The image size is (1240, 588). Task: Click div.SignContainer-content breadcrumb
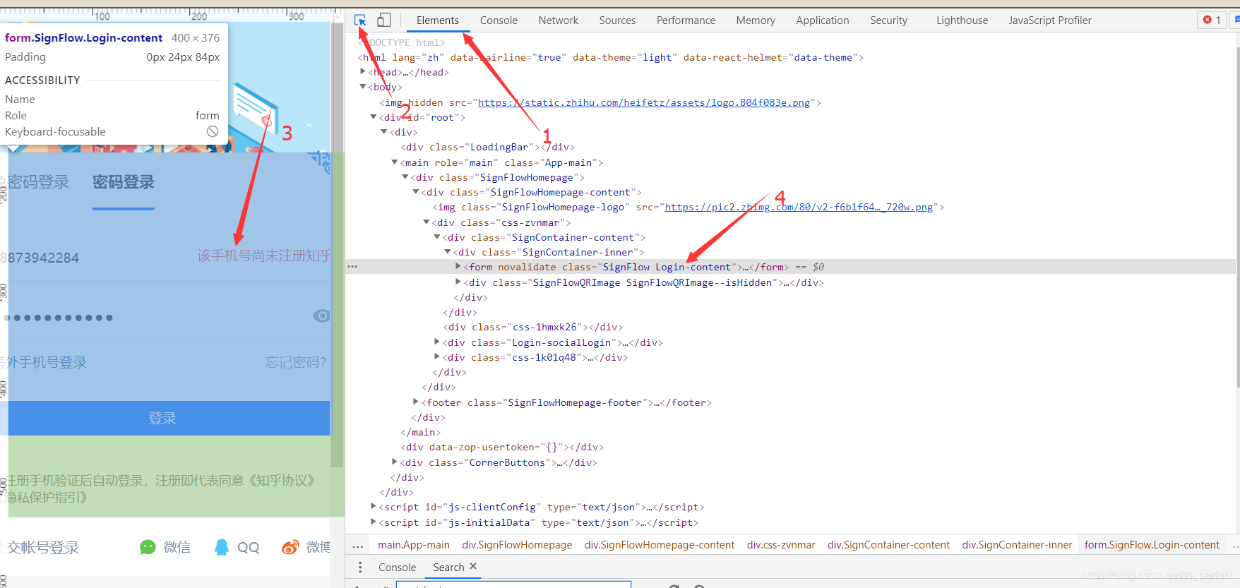[888, 545]
